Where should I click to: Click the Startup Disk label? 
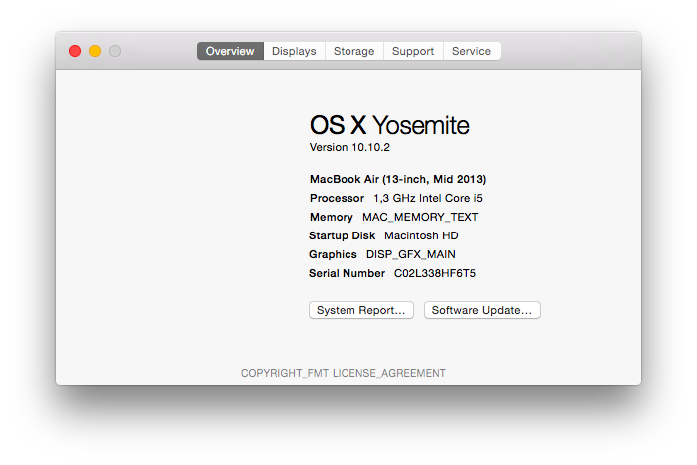[343, 235]
